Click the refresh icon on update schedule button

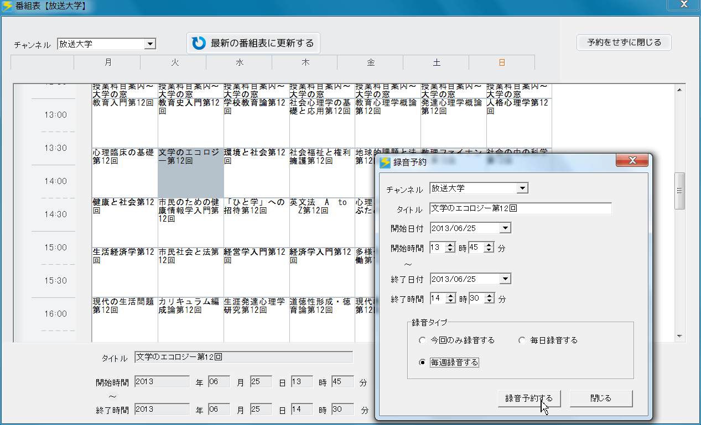tap(198, 43)
